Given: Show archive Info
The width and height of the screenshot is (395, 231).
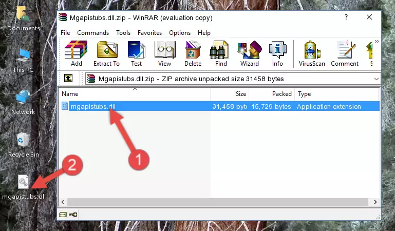Looking at the screenshot, I should [277, 53].
